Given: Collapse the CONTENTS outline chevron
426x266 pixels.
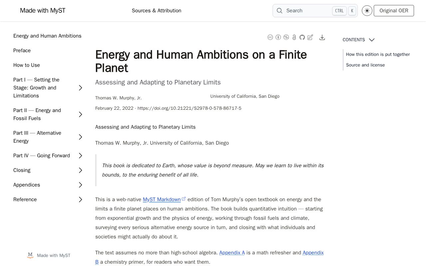Looking at the screenshot, I should [x=372, y=40].
